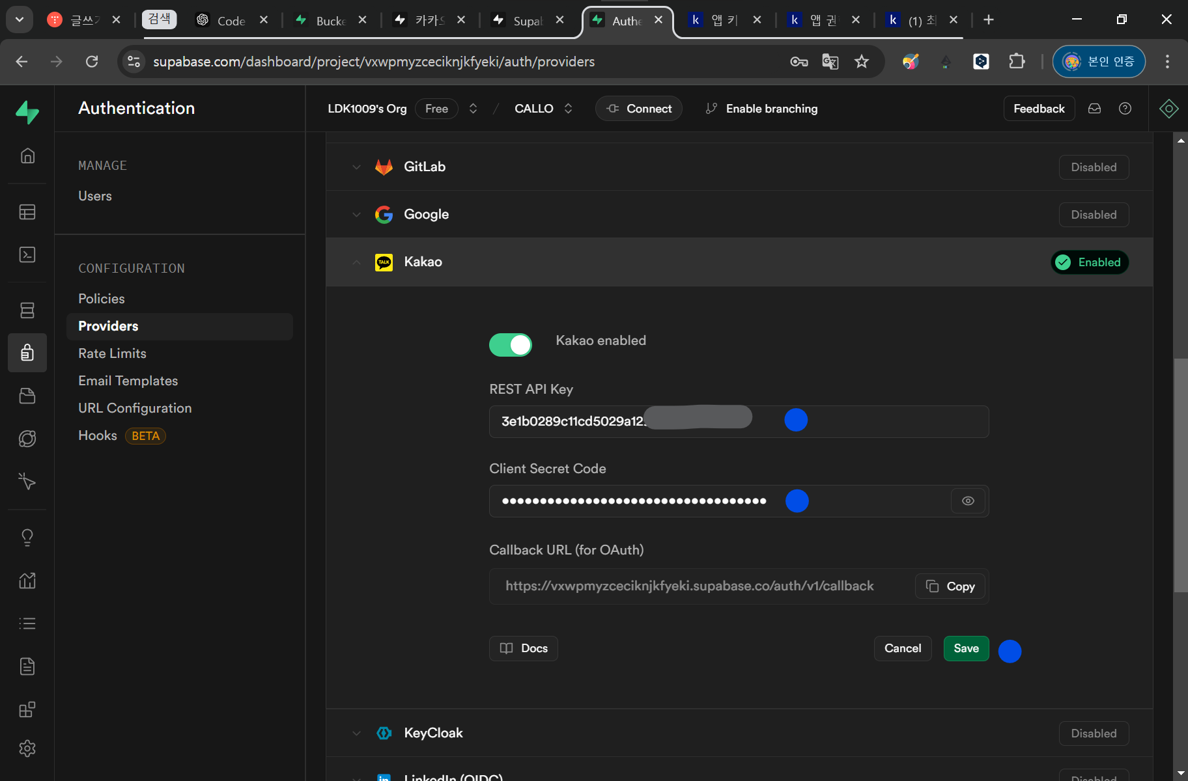Screen dimensions: 1188x781
Task: Copy the Callback URL
Action: coord(950,586)
